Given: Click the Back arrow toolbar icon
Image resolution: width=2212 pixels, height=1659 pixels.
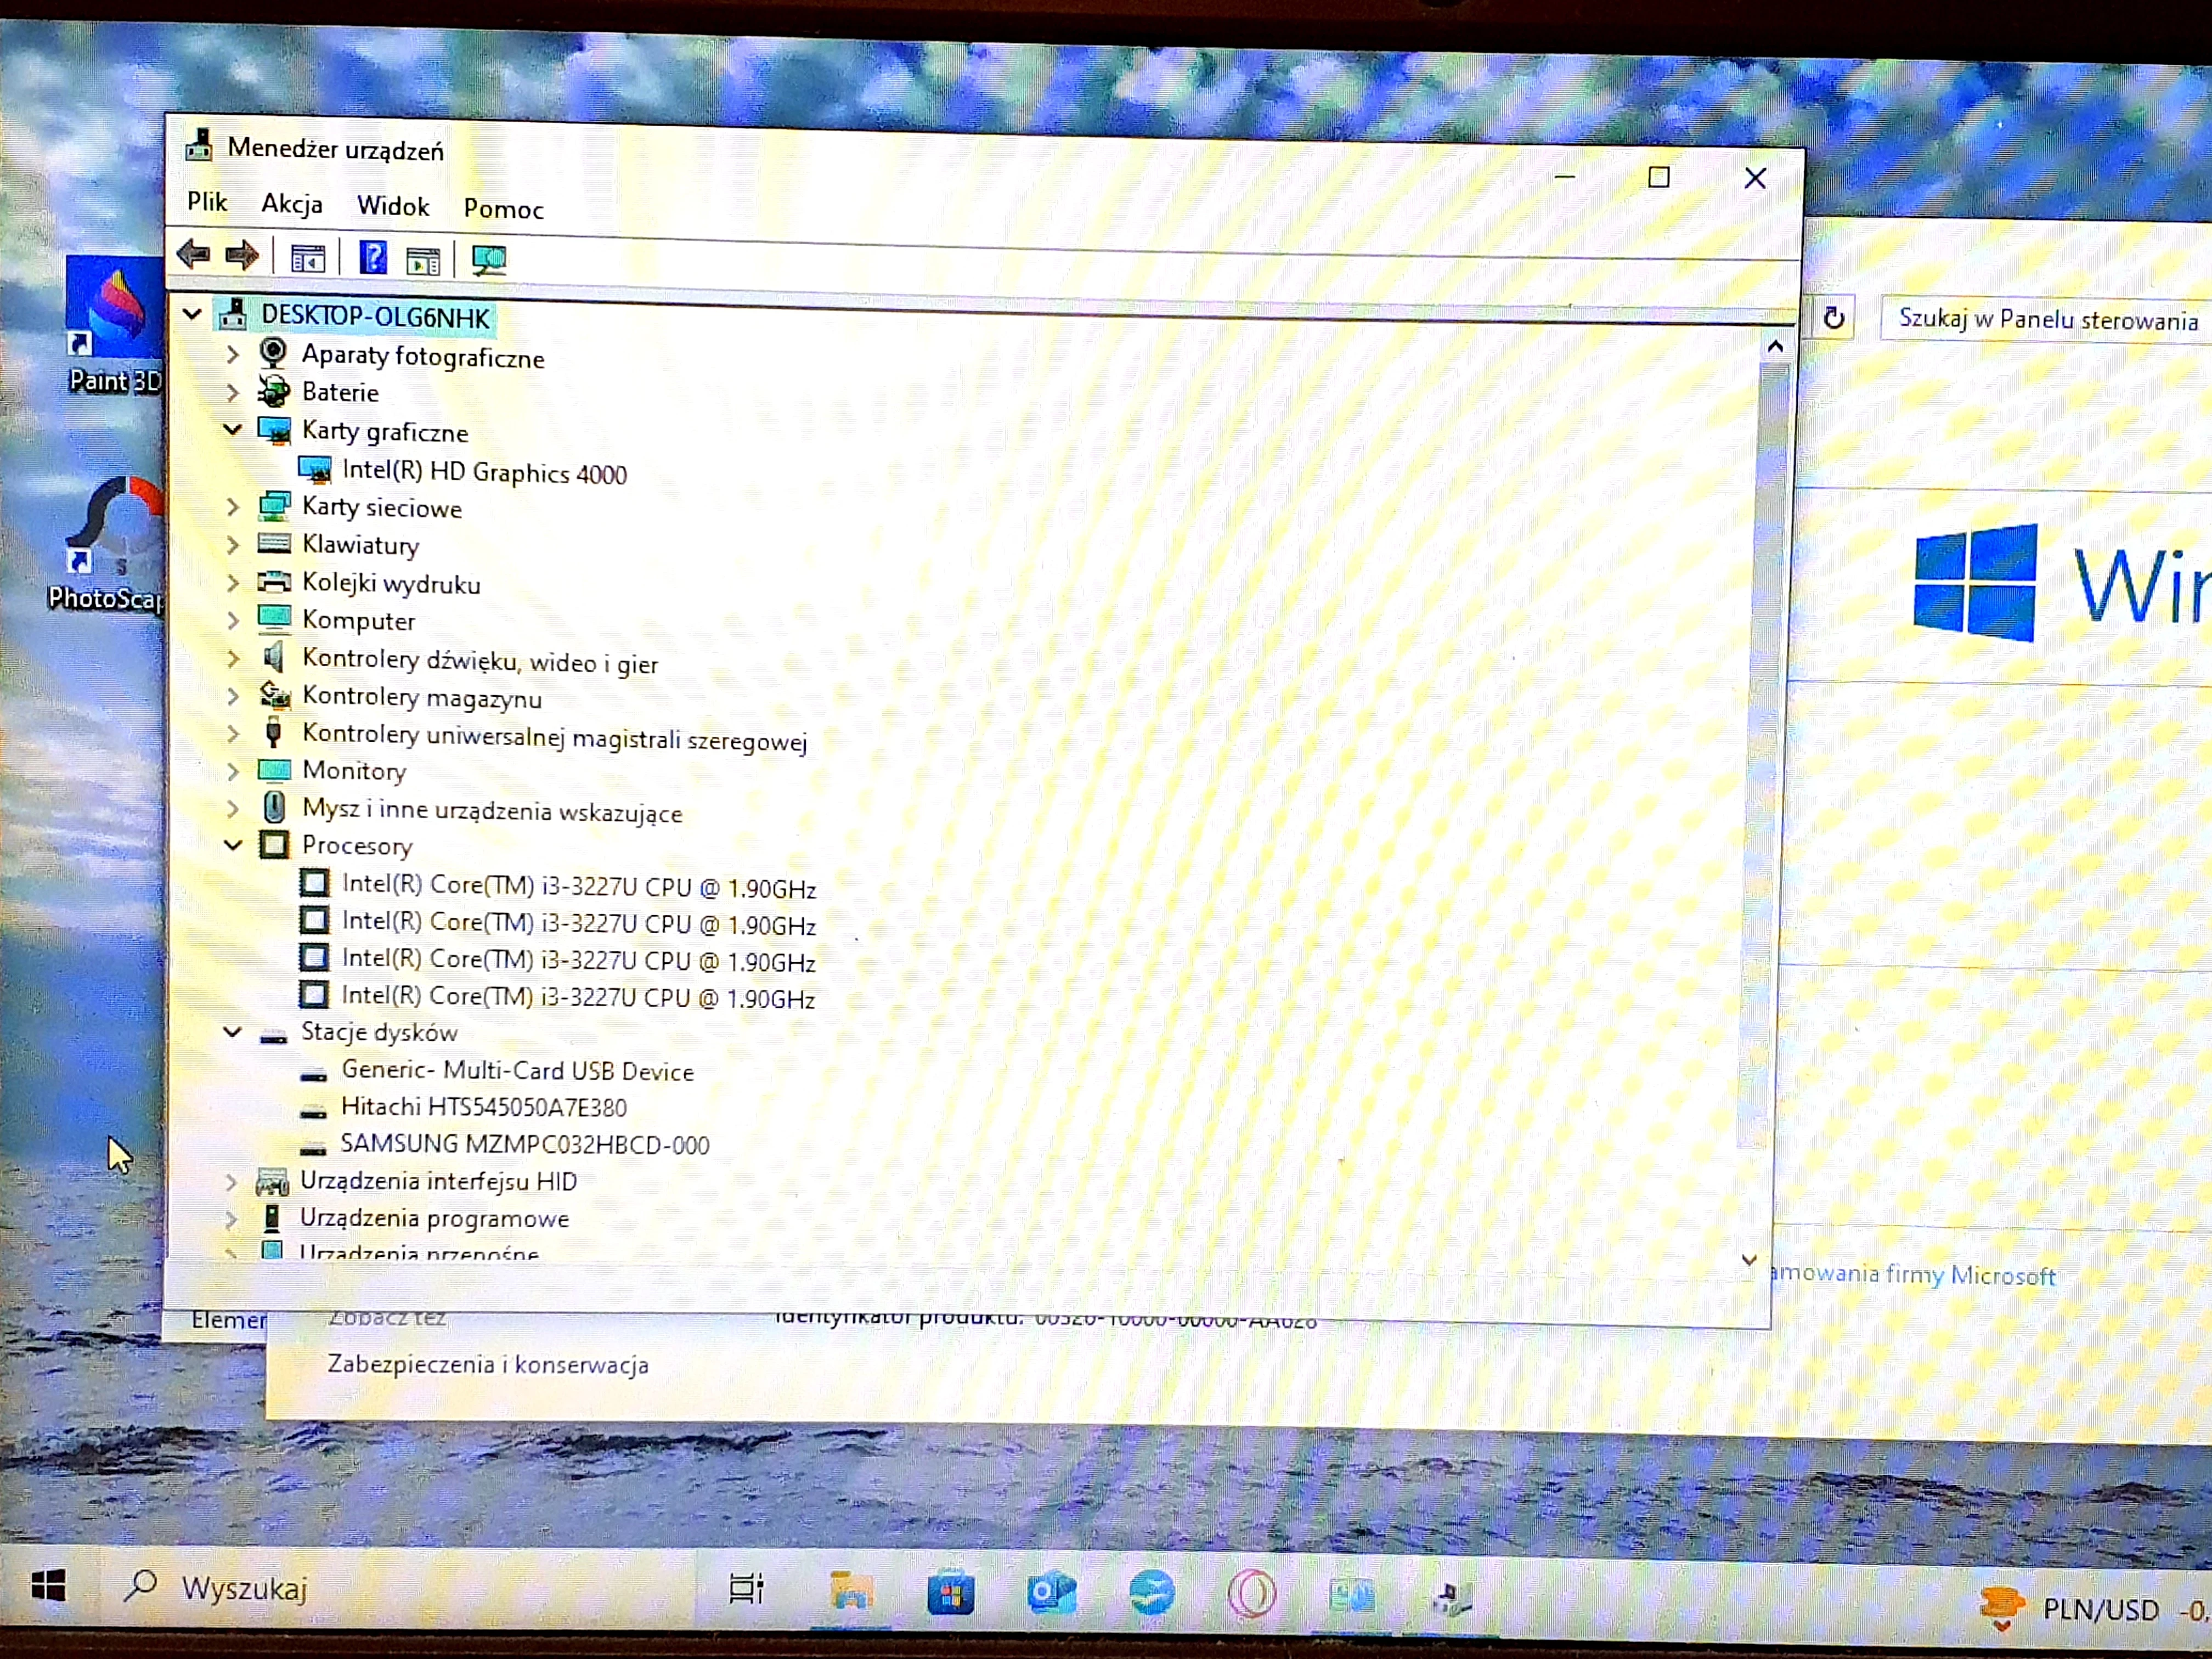Looking at the screenshot, I should click(193, 255).
